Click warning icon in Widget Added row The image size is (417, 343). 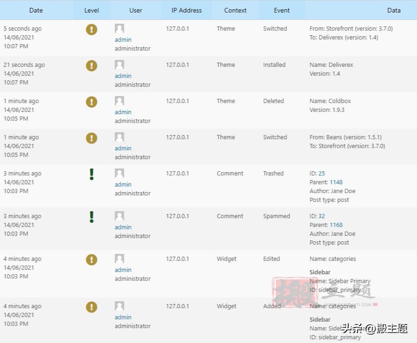[91, 307]
